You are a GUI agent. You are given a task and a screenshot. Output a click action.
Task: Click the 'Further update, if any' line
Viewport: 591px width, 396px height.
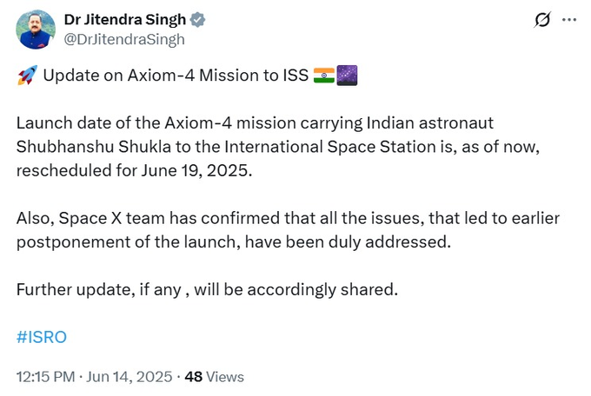pos(207,290)
